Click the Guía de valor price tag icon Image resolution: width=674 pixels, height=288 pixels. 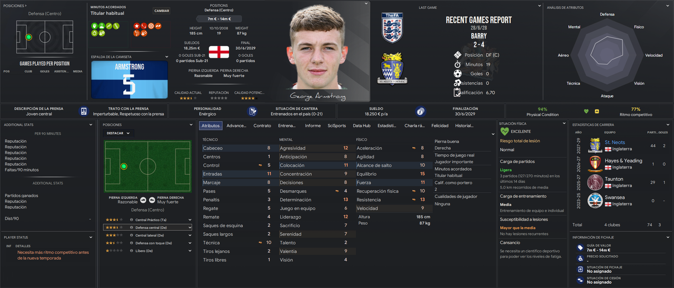click(x=580, y=248)
